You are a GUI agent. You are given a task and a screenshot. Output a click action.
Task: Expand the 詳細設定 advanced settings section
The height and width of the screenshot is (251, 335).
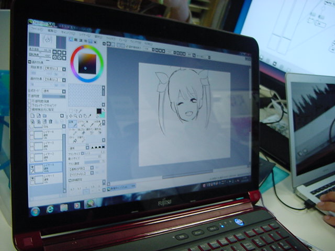tap(70, 180)
